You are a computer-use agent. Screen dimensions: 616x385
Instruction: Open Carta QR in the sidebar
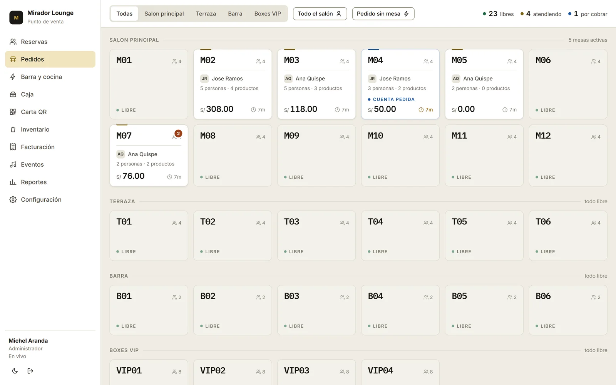50,112
